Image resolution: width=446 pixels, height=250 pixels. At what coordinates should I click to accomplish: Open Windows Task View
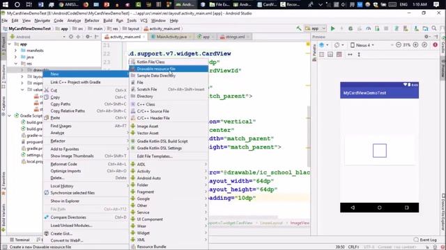(x=29, y=4)
